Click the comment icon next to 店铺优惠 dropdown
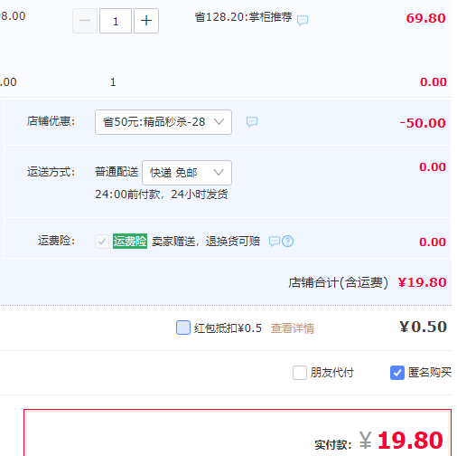Screen dimensions: 457x456 pos(252,122)
